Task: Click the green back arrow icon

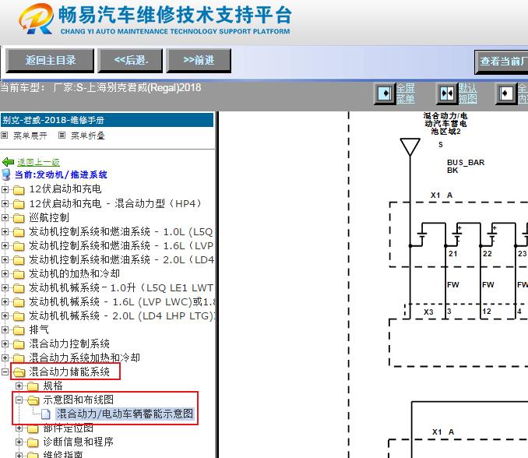Action: pos(8,162)
